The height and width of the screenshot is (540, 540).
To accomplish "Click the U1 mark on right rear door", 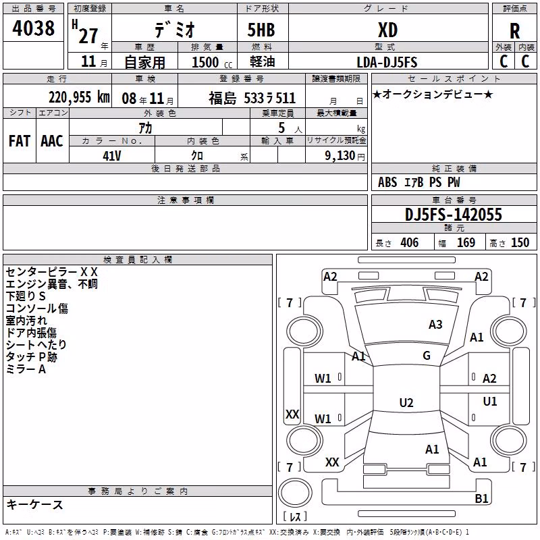I will pos(490,402).
